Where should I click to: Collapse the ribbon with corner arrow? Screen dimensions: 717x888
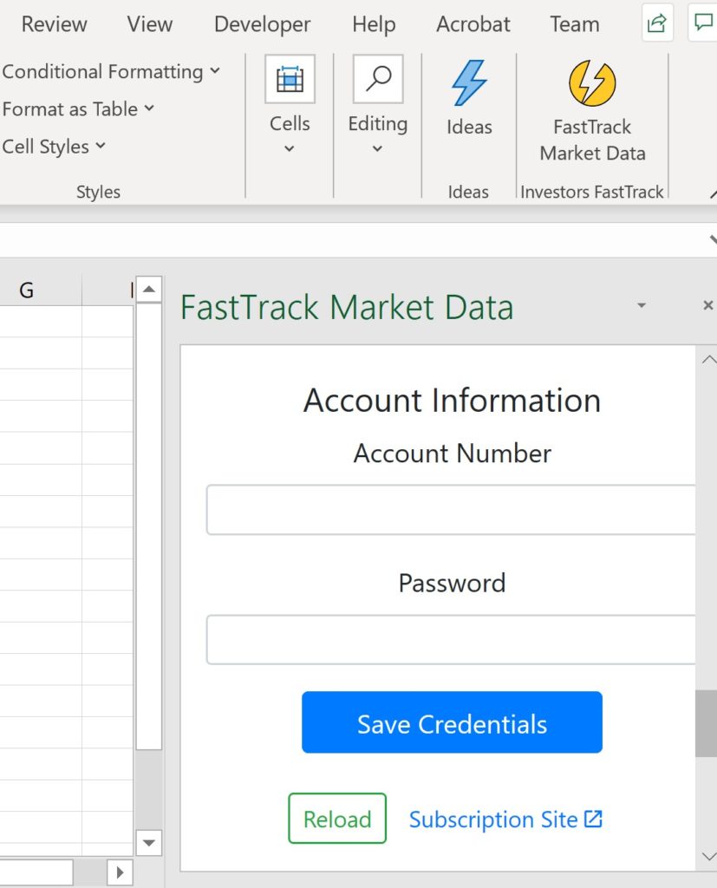(x=713, y=194)
